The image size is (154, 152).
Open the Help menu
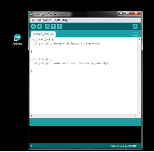[65, 20]
